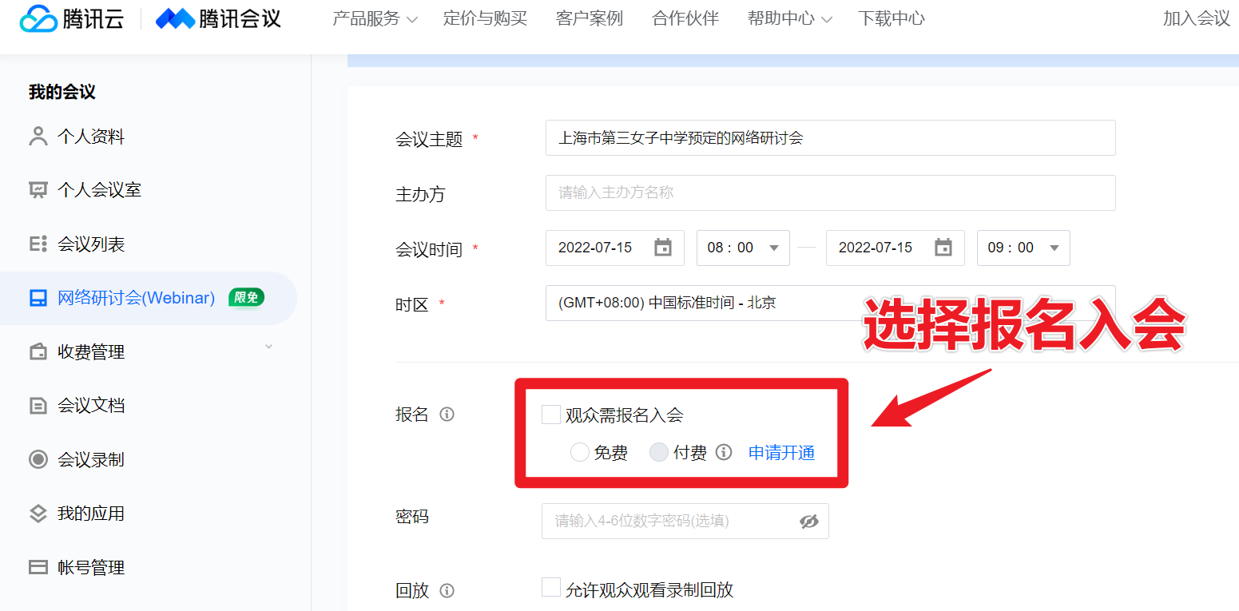This screenshot has height=611, width=1239.
Task: Go to 会议录制 in the sidebar
Action: pos(91,459)
